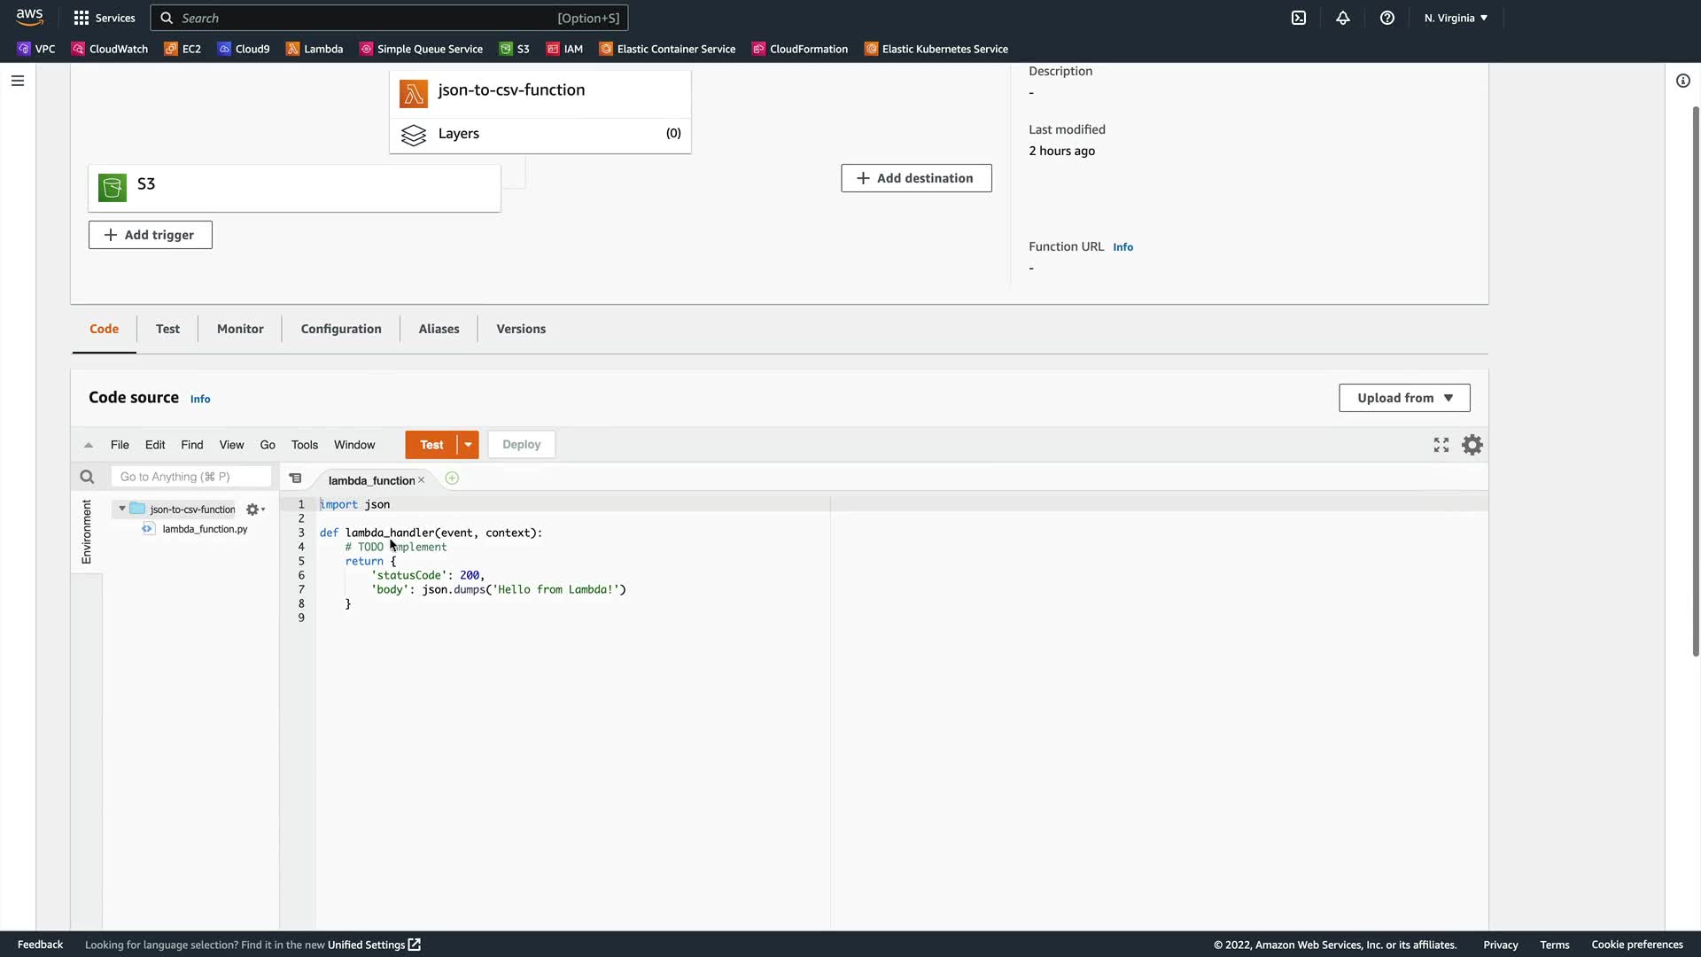Viewport: 1701px width, 957px height.
Task: Open the N. Virginia region selector
Action: (1456, 18)
